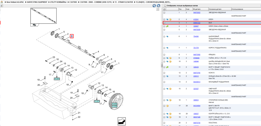261x126 pixels.
Task: Add ФЛАНЦЕВЫЙ ПОДШИПНИК with its circle icon
Action: (x=164, y=82)
